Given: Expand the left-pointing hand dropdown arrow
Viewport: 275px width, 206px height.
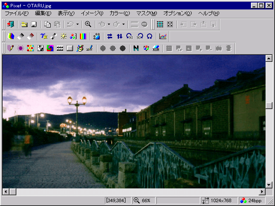Looking at the screenshot, I should pos(109,24).
